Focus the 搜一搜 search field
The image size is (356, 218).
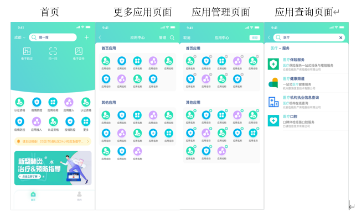point(53,38)
